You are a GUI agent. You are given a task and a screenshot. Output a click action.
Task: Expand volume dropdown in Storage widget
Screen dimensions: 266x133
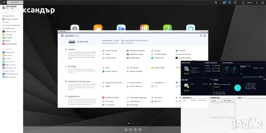pos(222,84)
